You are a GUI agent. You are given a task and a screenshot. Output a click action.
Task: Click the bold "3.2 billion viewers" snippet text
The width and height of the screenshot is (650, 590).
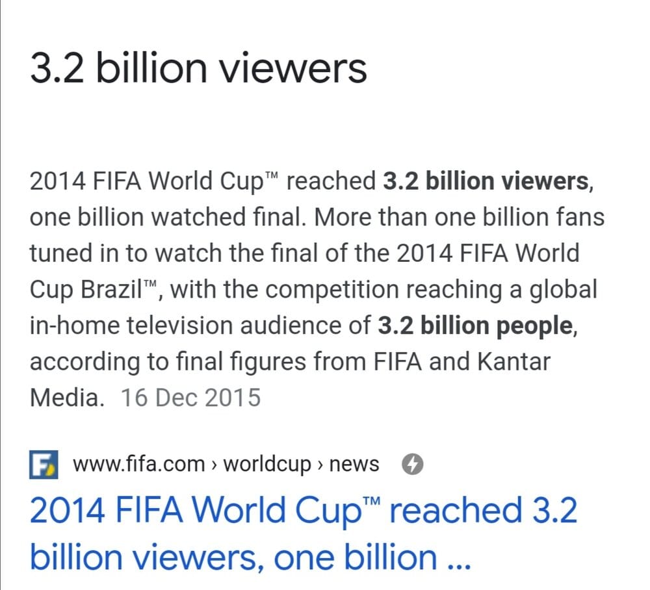pos(485,181)
